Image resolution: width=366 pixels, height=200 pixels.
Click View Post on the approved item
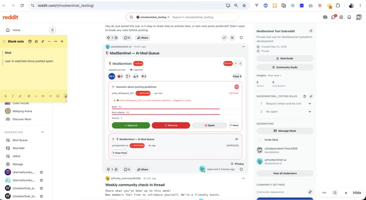pyautogui.click(x=120, y=153)
